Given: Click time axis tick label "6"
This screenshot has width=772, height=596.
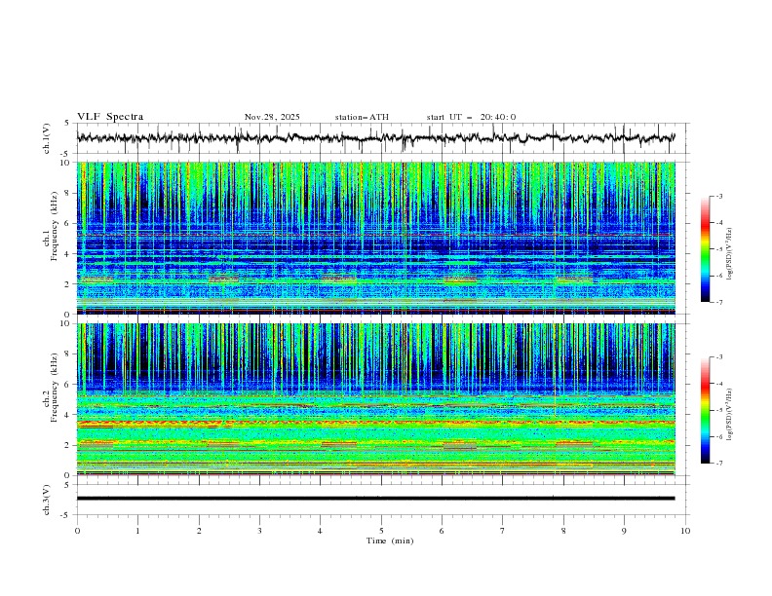Looking at the screenshot, I should pos(442,531).
